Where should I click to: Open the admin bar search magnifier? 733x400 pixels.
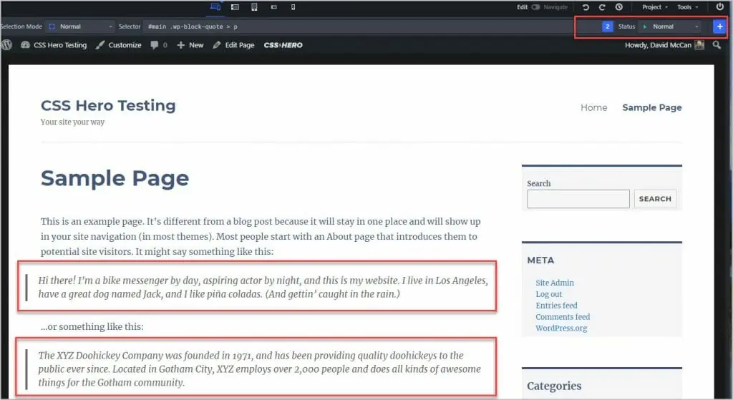pyautogui.click(x=718, y=45)
